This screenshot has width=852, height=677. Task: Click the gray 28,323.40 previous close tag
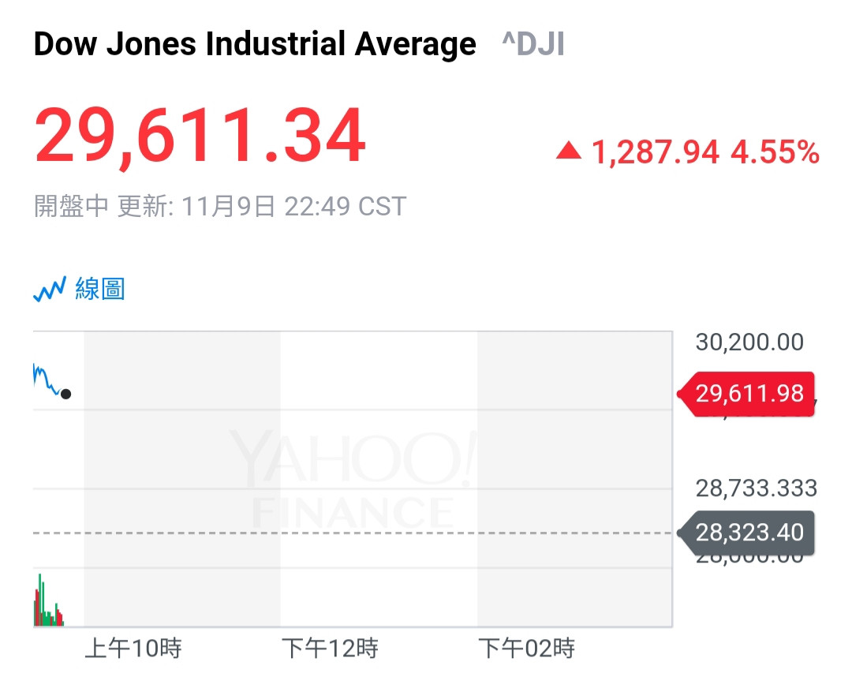[746, 533]
